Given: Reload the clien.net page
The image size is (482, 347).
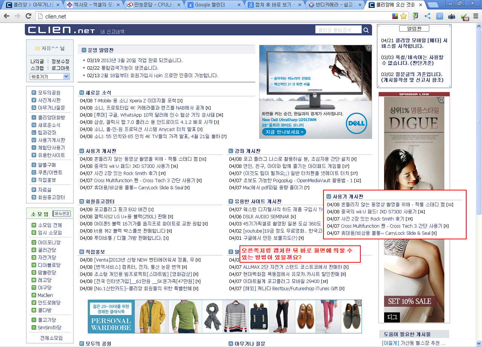Looking at the screenshot, I should pyautogui.click(x=28, y=16).
